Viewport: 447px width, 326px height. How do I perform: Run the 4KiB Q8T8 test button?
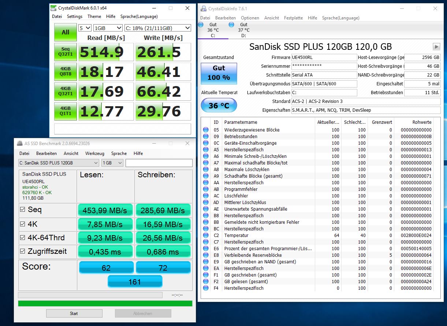[x=66, y=72]
